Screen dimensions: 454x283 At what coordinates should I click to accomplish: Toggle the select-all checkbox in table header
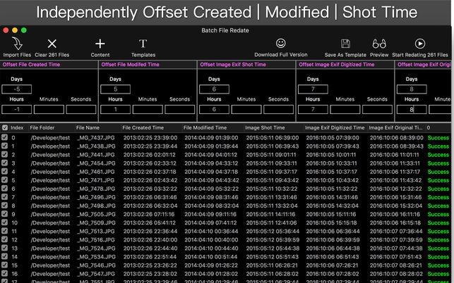(5, 127)
